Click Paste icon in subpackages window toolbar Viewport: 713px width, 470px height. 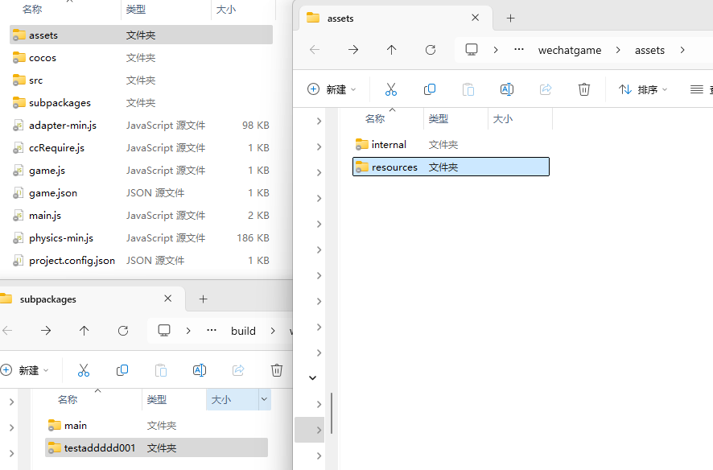[x=161, y=370]
